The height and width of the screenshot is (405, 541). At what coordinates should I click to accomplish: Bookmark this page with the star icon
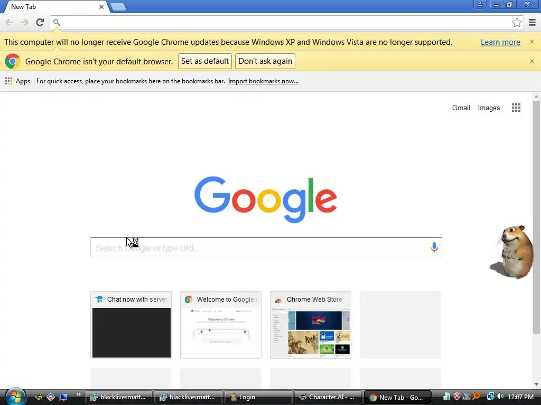517,22
